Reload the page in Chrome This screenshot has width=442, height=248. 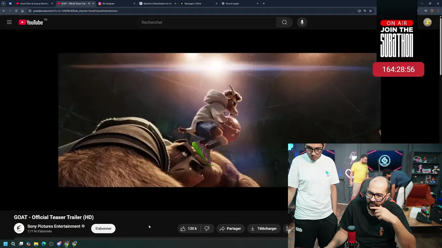(16, 11)
